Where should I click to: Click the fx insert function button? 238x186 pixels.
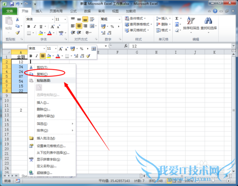(126, 46)
